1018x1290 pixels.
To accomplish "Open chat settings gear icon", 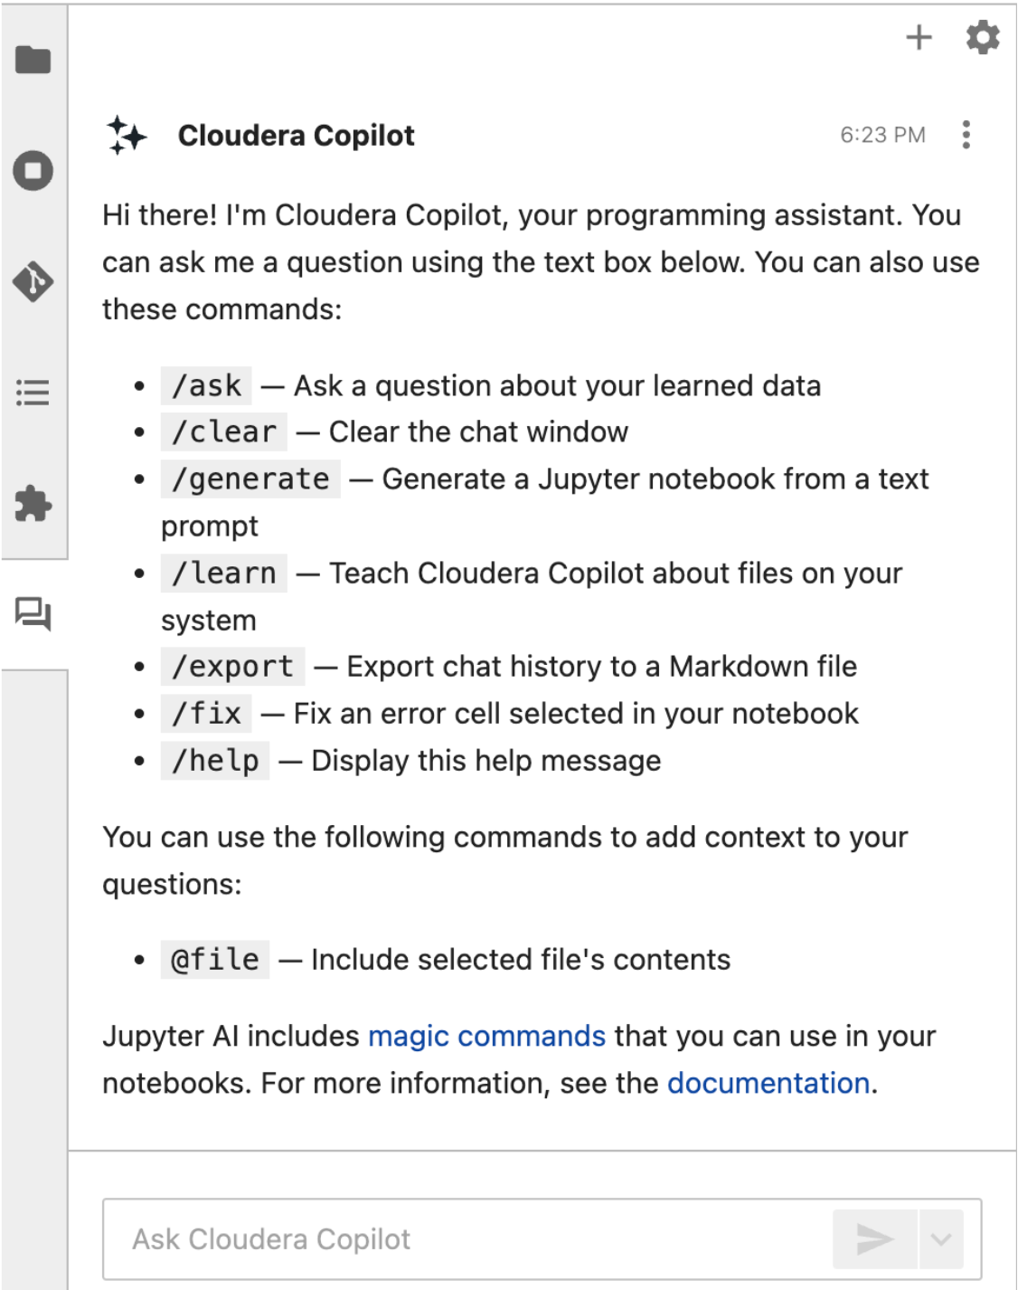I will (x=983, y=37).
